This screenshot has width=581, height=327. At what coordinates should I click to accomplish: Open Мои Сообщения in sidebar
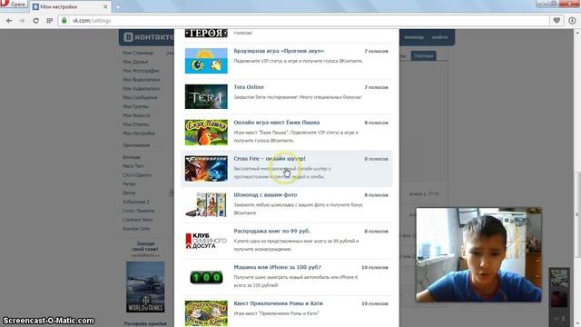[140, 97]
